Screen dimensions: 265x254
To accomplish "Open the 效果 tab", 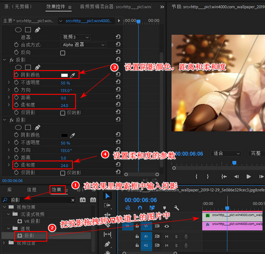I will click(57, 190).
